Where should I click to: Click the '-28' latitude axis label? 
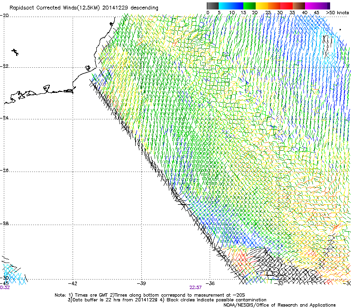[x=4, y=224]
